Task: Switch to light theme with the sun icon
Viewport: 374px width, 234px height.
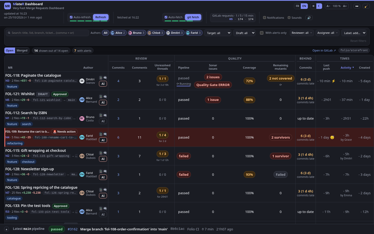Action: [313, 6]
